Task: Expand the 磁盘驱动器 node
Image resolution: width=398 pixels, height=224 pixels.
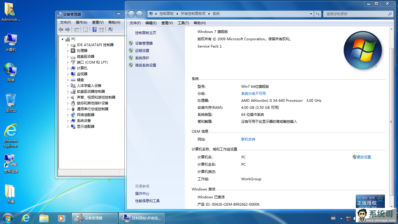Action: pyautogui.click(x=68, y=57)
